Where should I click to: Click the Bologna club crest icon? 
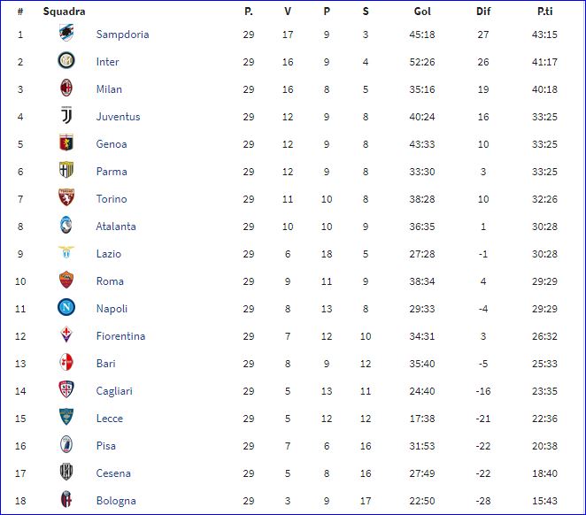[x=66, y=499]
